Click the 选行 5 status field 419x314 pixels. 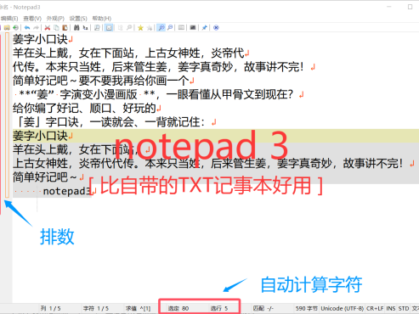pyautogui.click(x=219, y=308)
